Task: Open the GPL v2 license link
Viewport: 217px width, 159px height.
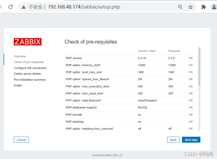Action: click(x=117, y=155)
